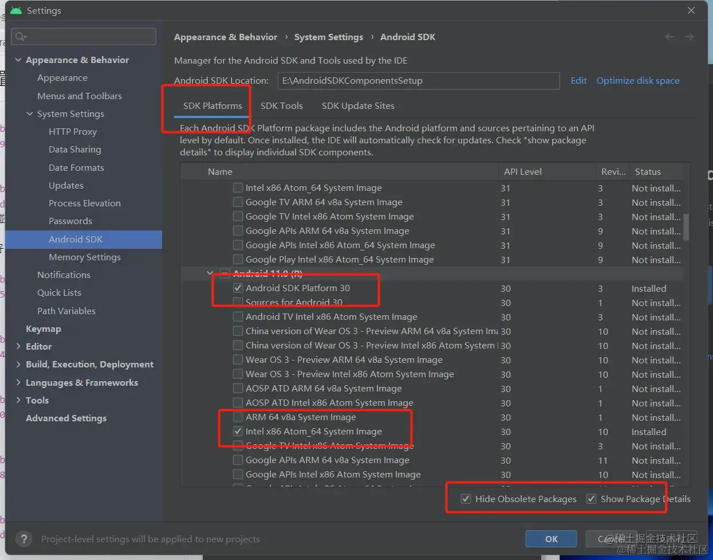This screenshot has height=560, width=713.
Task: Click the Android SDK Location path field
Action: click(x=418, y=81)
